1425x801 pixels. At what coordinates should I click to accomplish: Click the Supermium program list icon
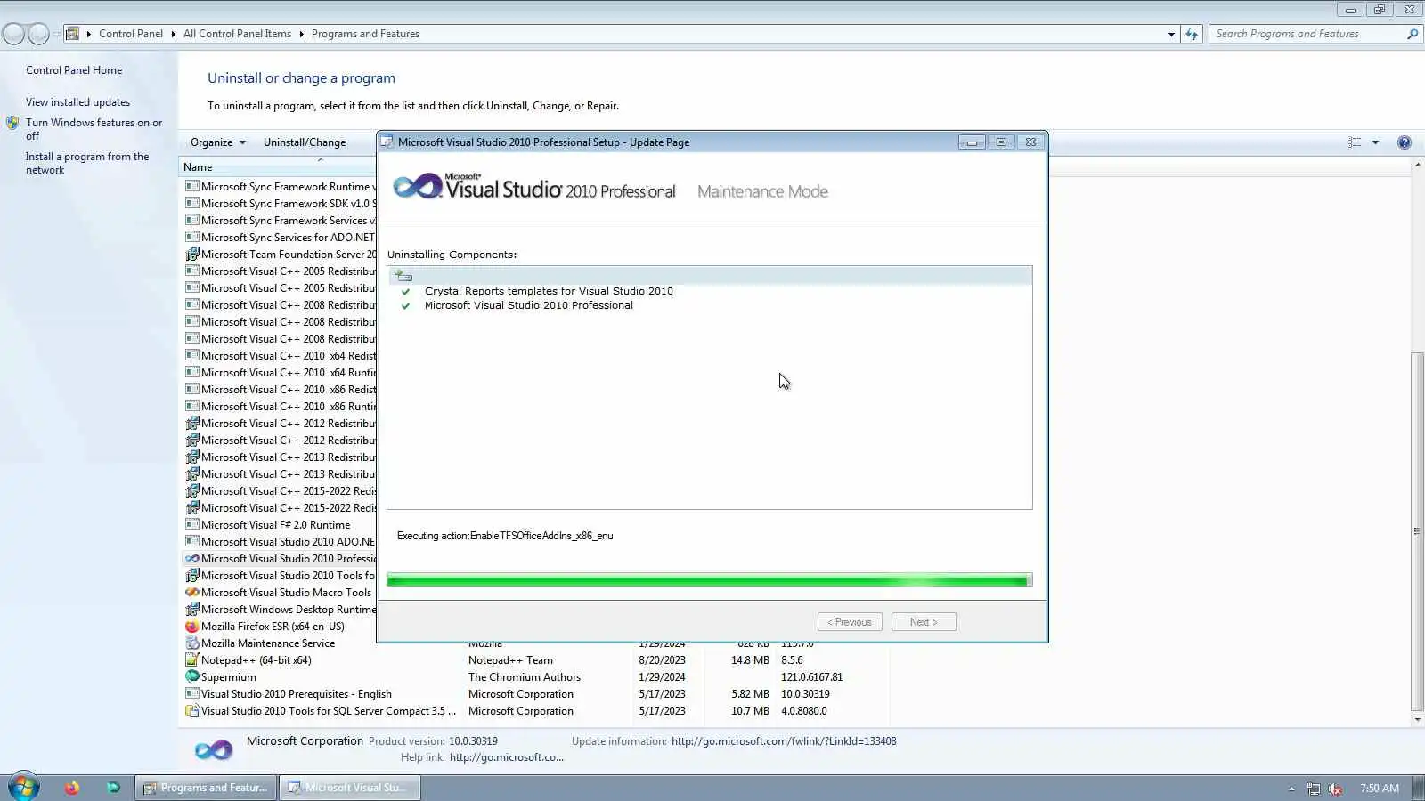tap(191, 676)
